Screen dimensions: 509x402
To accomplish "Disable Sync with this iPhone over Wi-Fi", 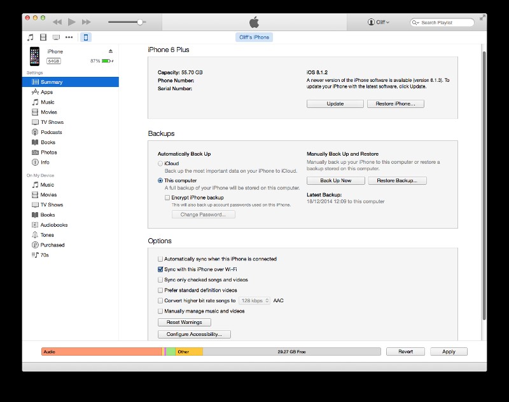I will coord(160,269).
